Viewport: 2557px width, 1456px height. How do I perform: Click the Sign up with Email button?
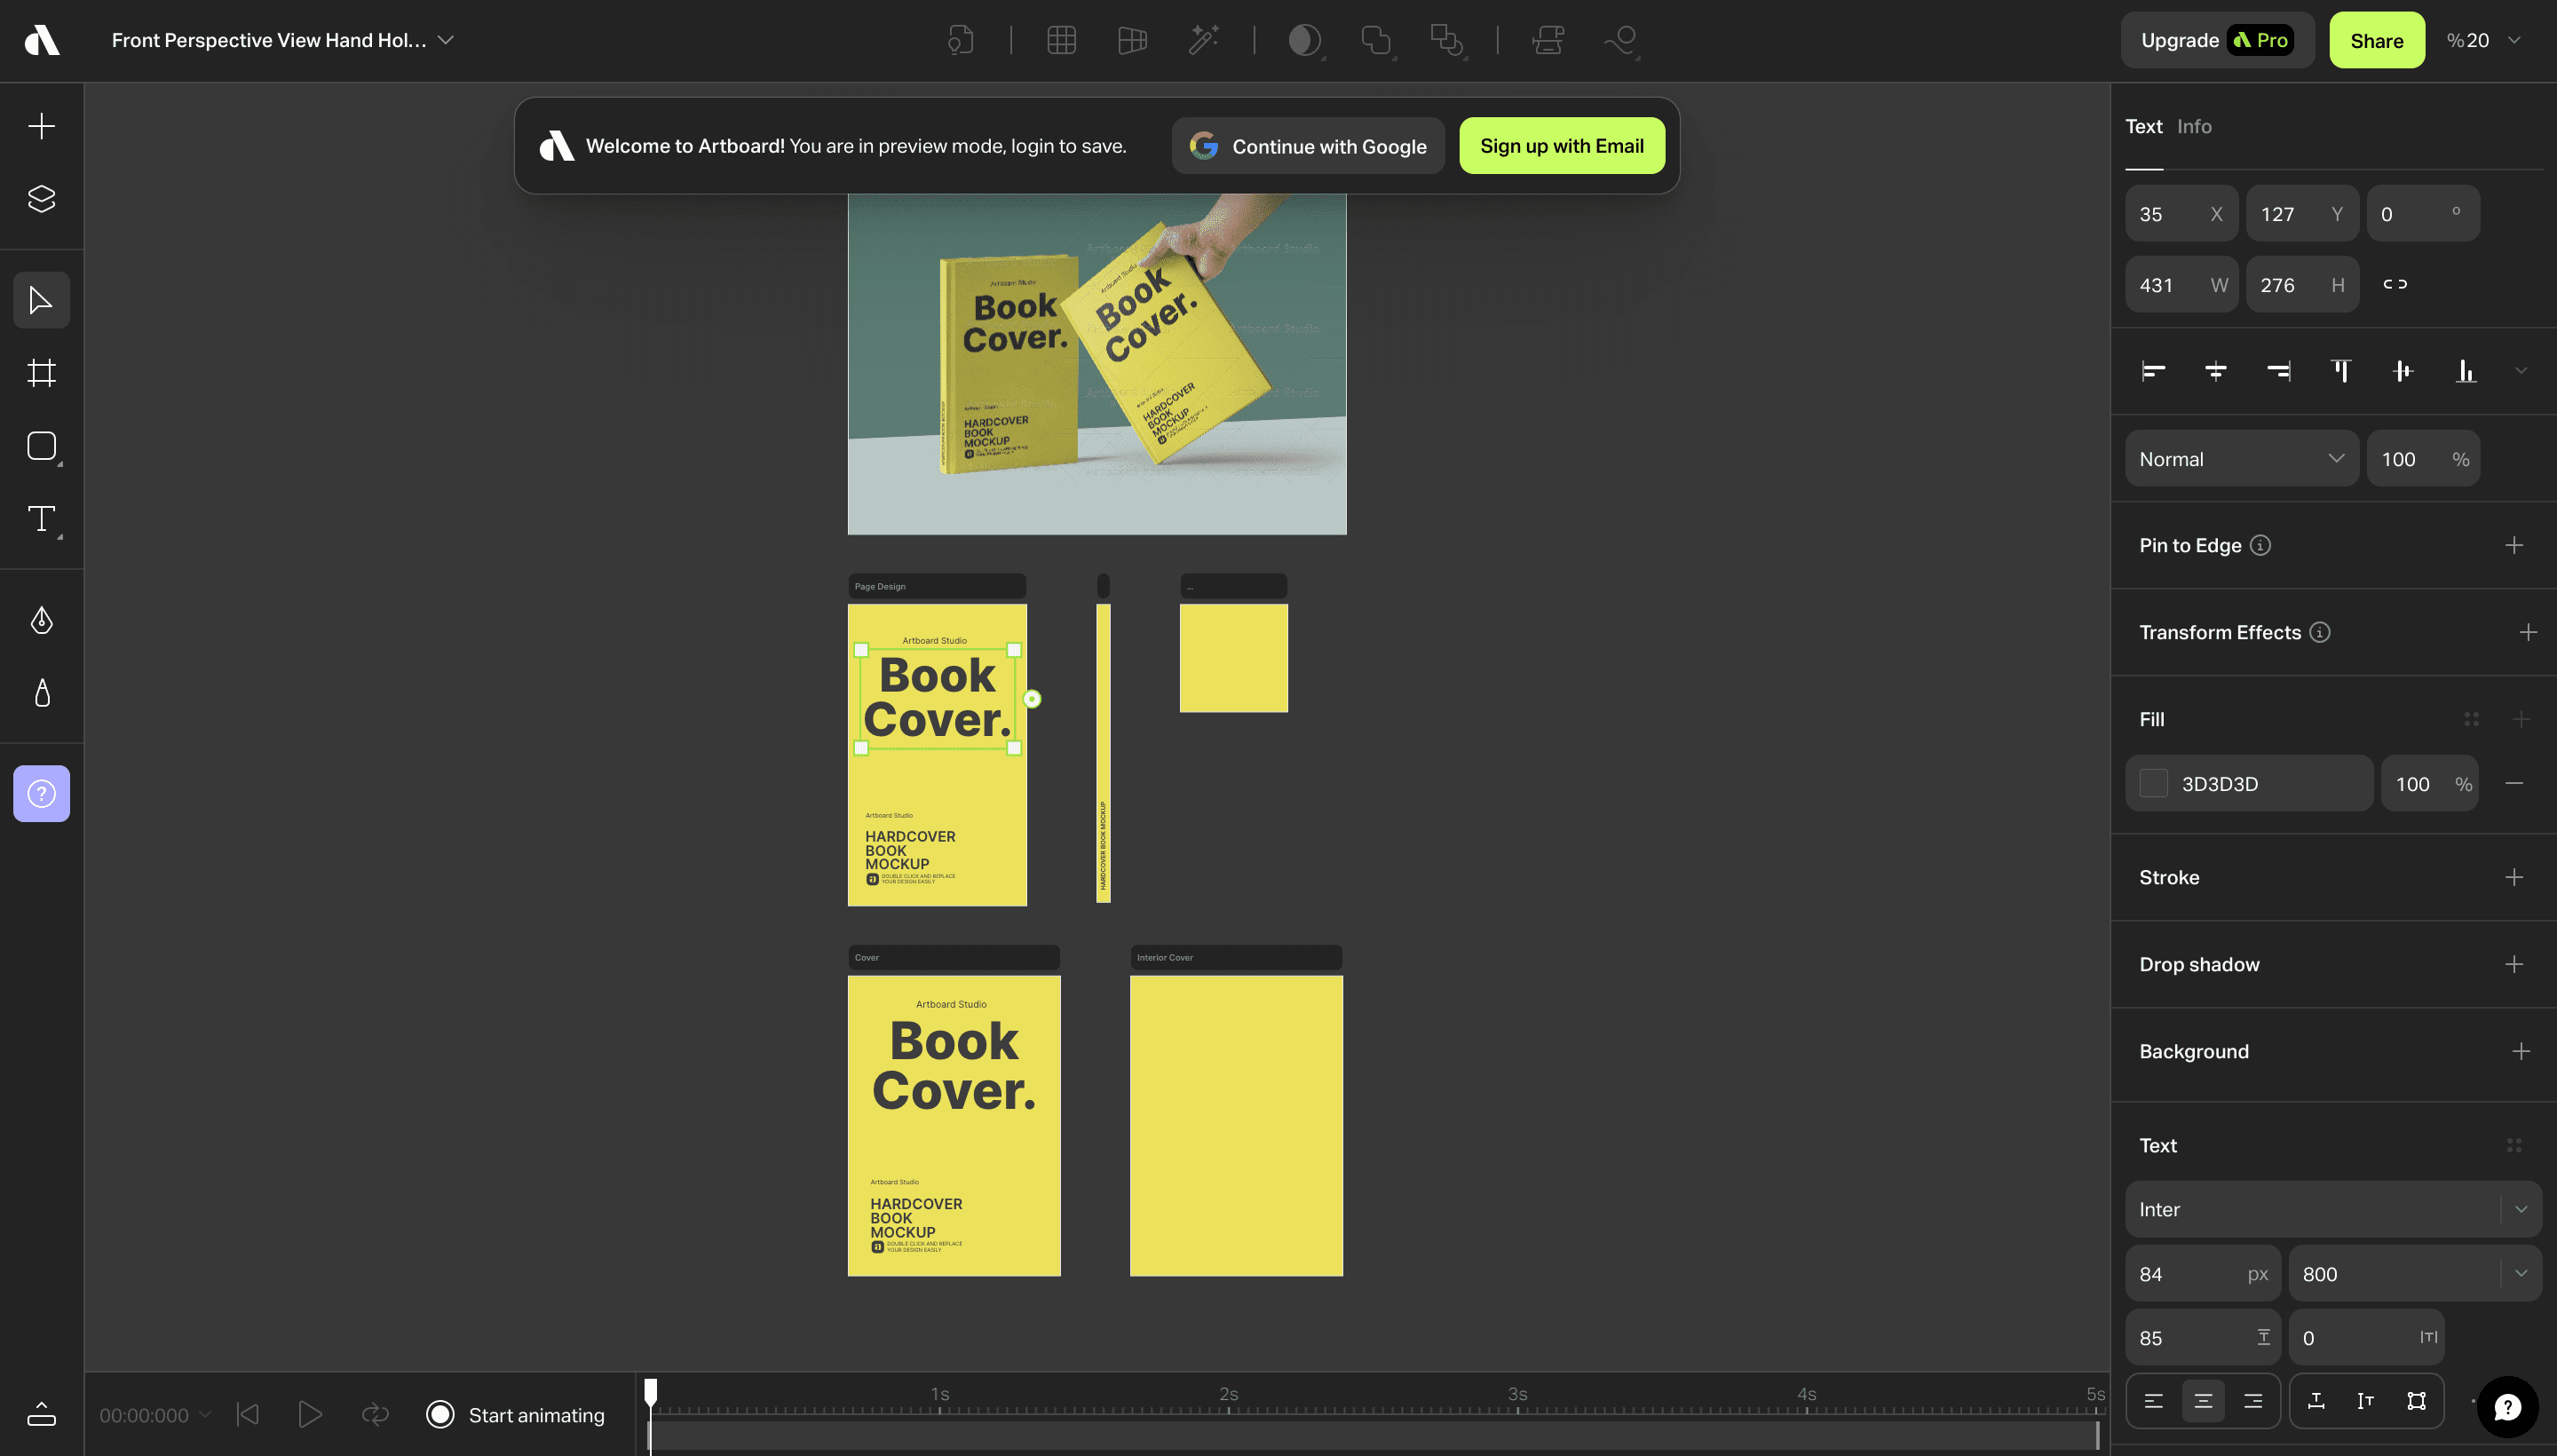tap(1561, 145)
